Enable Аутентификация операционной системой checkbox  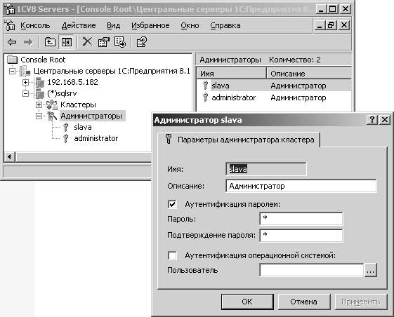click(x=172, y=255)
